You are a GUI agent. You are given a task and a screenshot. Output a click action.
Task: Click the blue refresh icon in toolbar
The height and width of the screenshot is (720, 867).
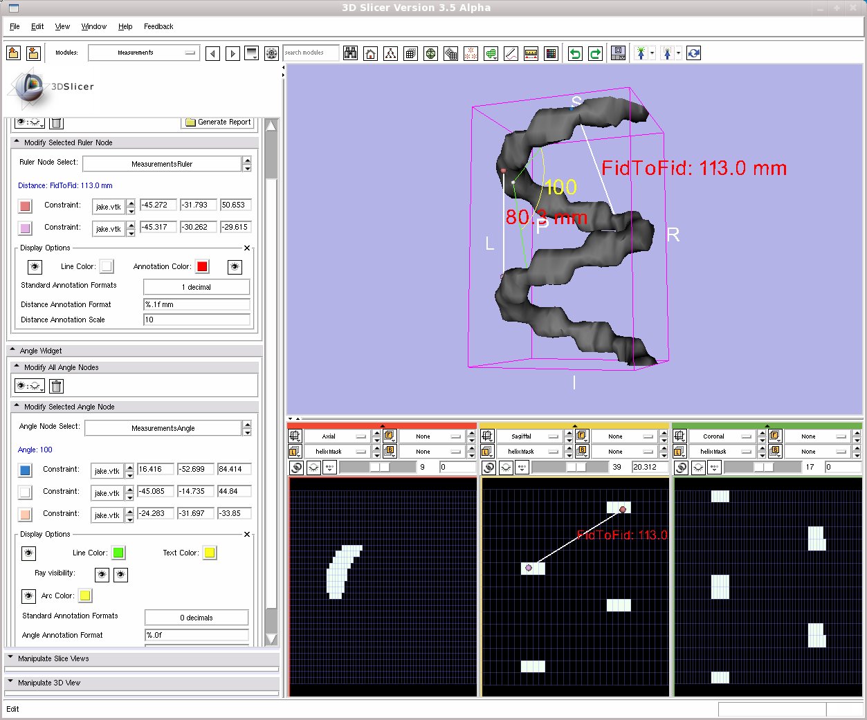pyautogui.click(x=693, y=53)
